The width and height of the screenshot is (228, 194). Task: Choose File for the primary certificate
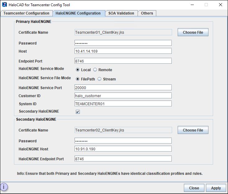(193, 32)
